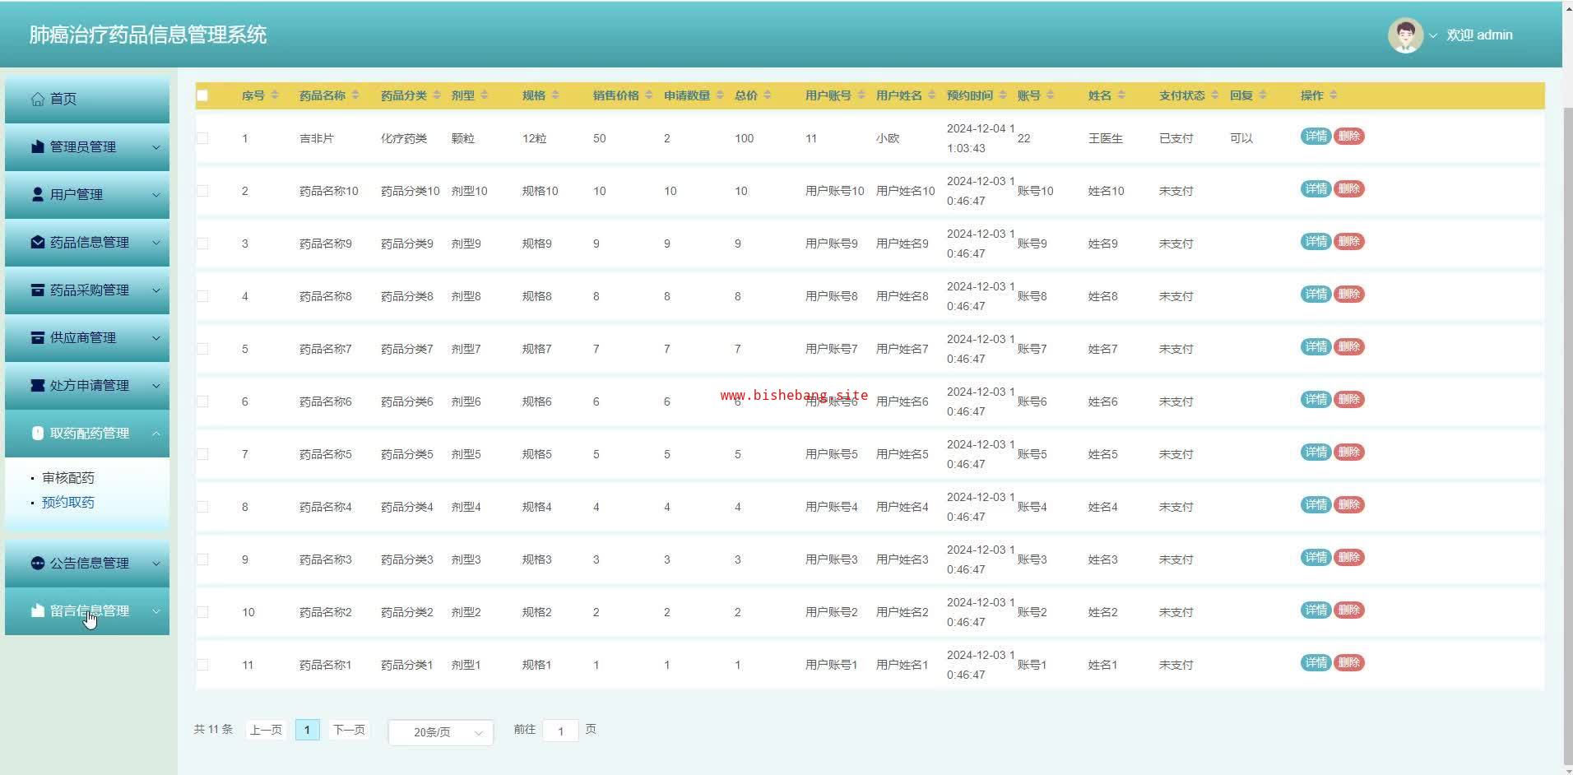
Task: Click the 药品信息管理 envelope icon
Action: coord(37,242)
